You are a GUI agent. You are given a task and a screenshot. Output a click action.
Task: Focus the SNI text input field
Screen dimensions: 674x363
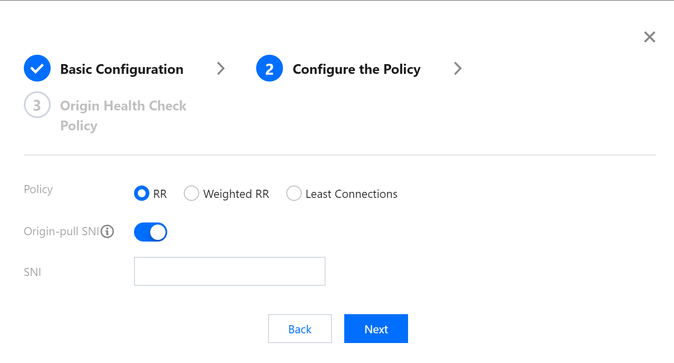click(229, 271)
